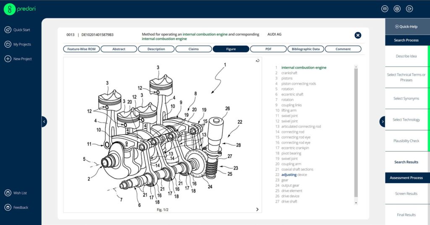Image resolution: width=430 pixels, height=225 pixels.
Task: Switch to the Abstract tab
Action: click(119, 49)
